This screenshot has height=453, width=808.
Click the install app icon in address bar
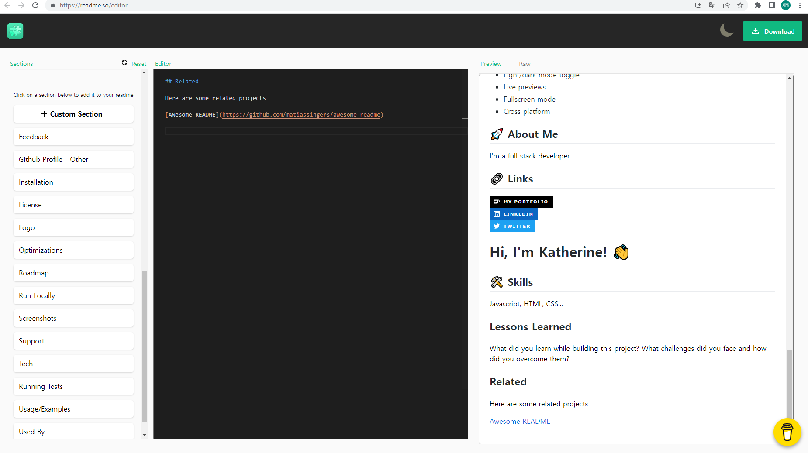(x=698, y=5)
